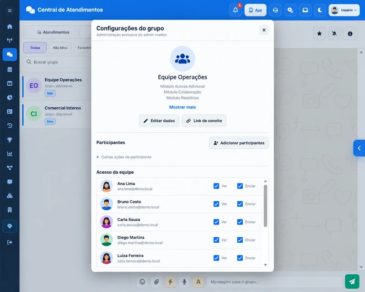The image size is (365, 292).
Task: Expand Outras ações de participante
Action: (124, 157)
